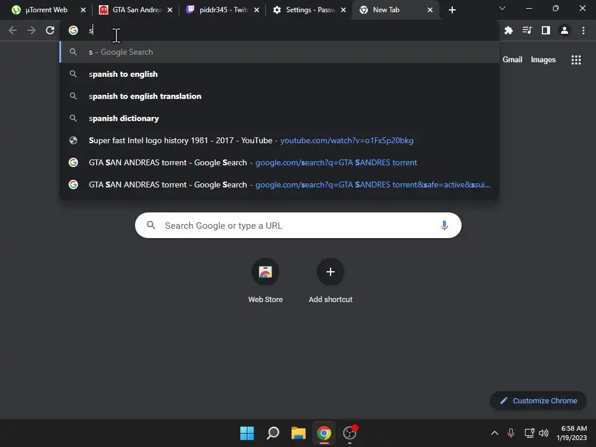Viewport: 596px width, 447px height.
Task: Go back with the browser back arrow
Action: click(13, 30)
